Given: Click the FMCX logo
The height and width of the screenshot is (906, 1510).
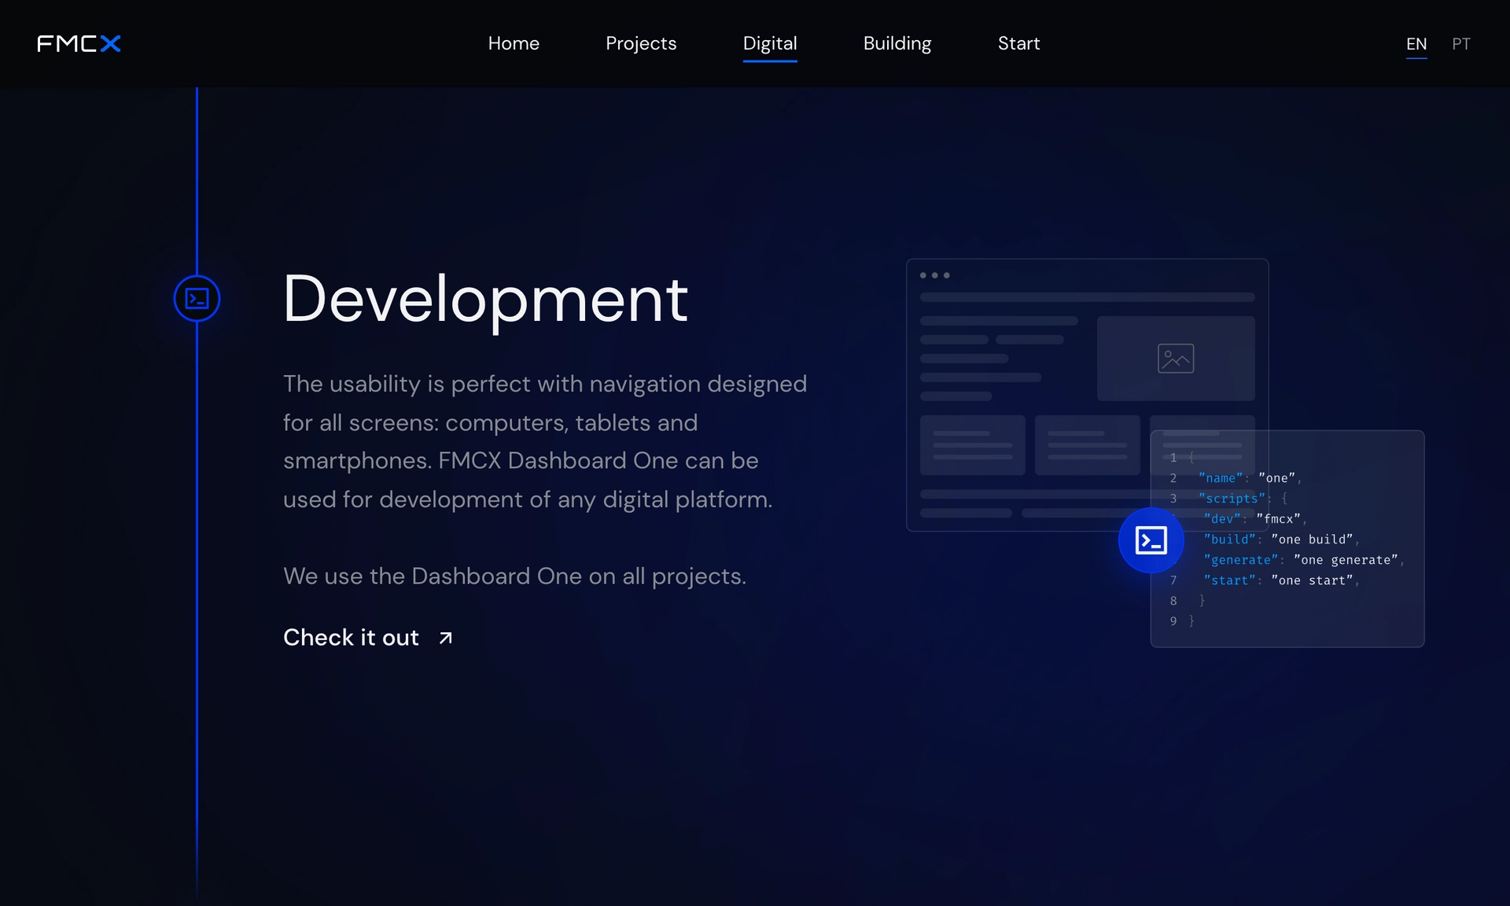Looking at the screenshot, I should click(79, 43).
